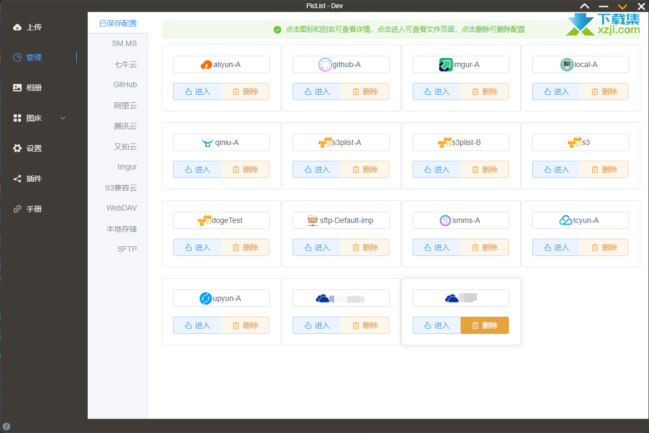Click the s3 alias label
This screenshot has height=433, width=649.
pos(586,143)
